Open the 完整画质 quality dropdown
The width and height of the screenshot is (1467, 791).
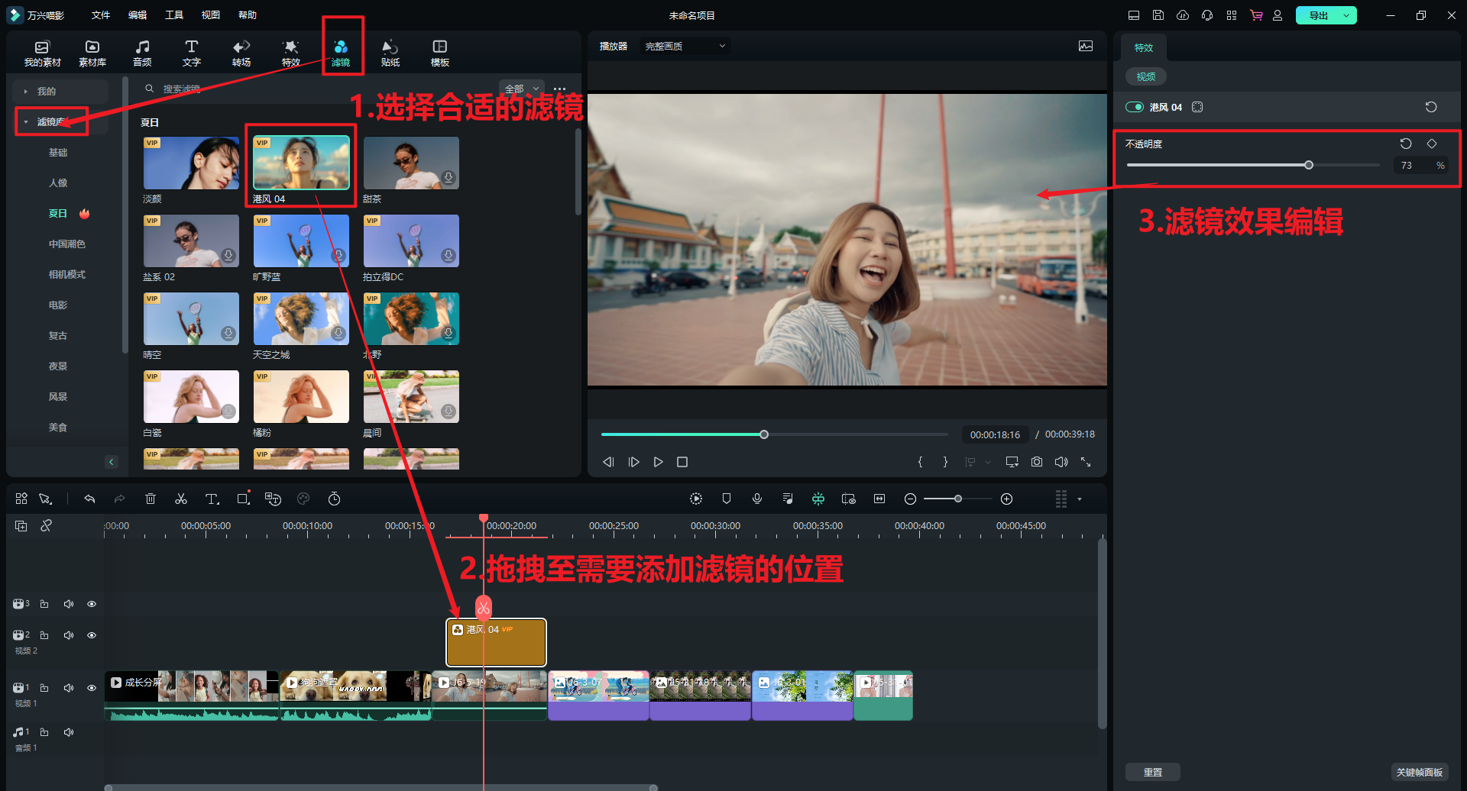tap(685, 47)
